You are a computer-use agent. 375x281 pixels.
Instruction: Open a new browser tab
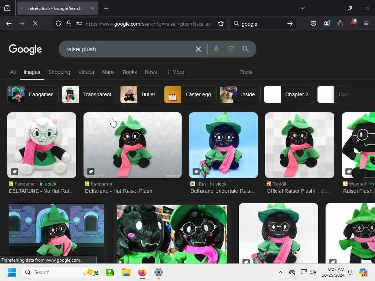click(x=106, y=8)
